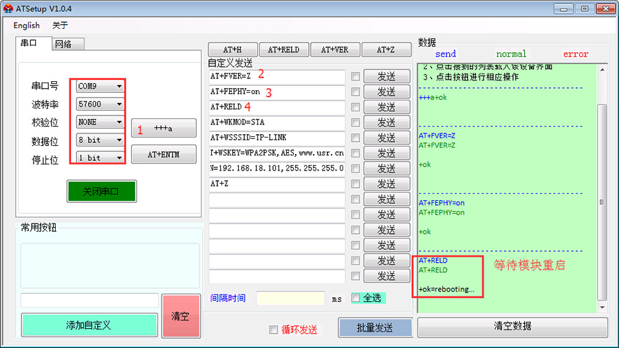619x348 pixels.
Task: Click the AT+ENTM button
Action: [164, 155]
